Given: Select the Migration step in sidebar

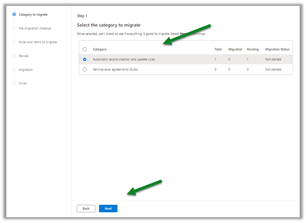Looking at the screenshot, I should click(x=26, y=70).
